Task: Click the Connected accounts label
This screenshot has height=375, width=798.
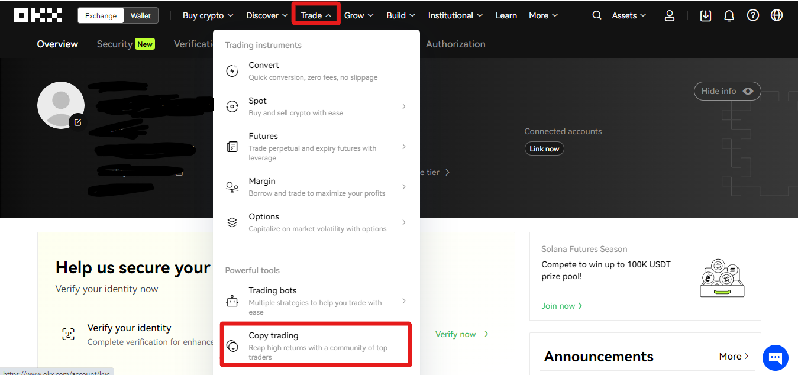Action: coord(563,131)
